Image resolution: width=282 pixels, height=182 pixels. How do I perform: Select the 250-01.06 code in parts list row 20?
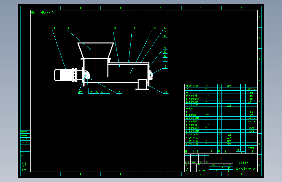pyautogui.click(x=194, y=86)
